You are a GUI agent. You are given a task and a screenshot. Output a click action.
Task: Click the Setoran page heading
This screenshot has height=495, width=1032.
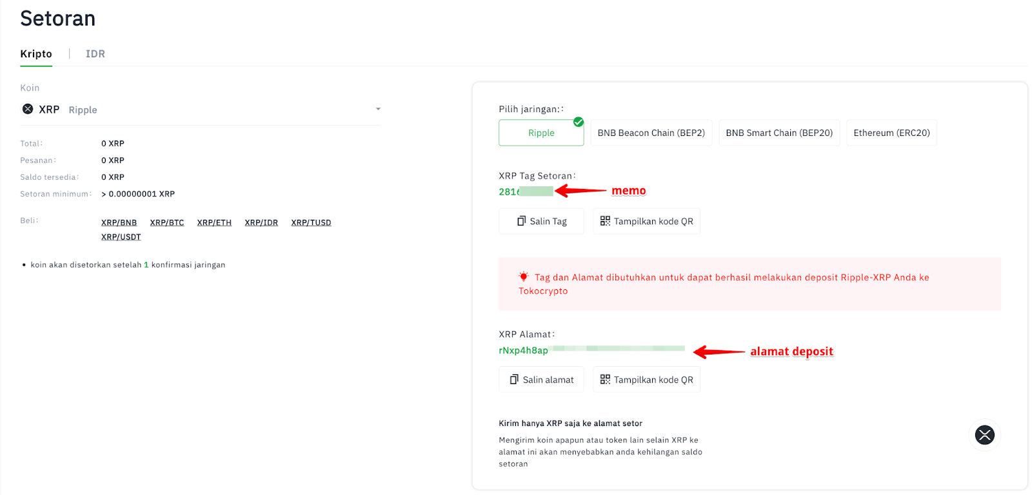(x=57, y=19)
